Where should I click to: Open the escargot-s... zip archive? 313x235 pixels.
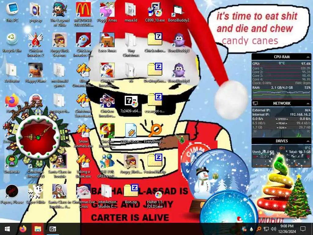point(155,103)
